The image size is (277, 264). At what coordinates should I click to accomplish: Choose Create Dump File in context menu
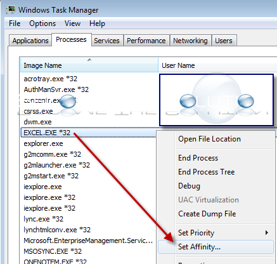(216, 214)
